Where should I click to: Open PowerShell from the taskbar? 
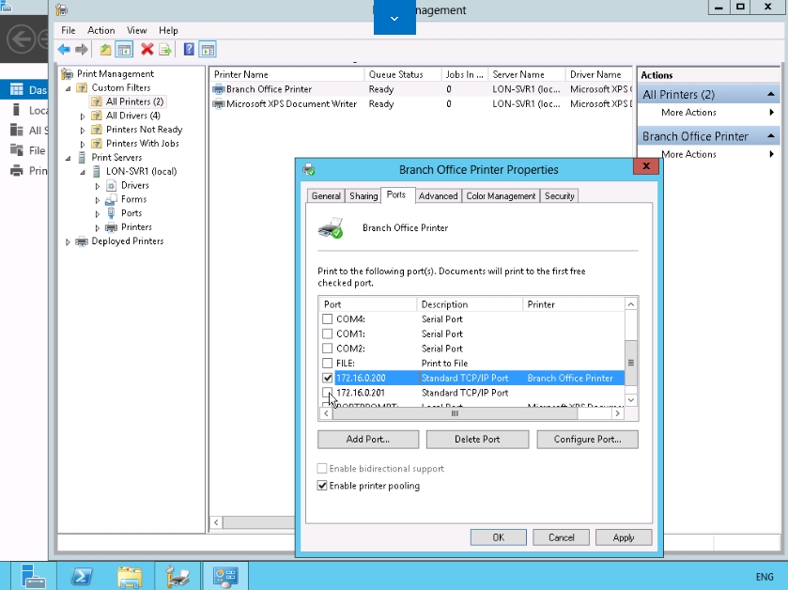[80, 575]
